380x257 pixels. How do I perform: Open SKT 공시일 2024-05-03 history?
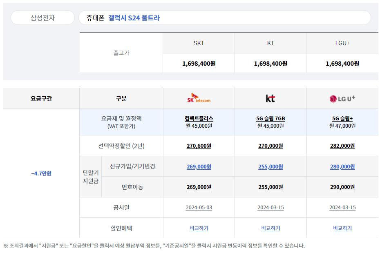tap(199, 208)
